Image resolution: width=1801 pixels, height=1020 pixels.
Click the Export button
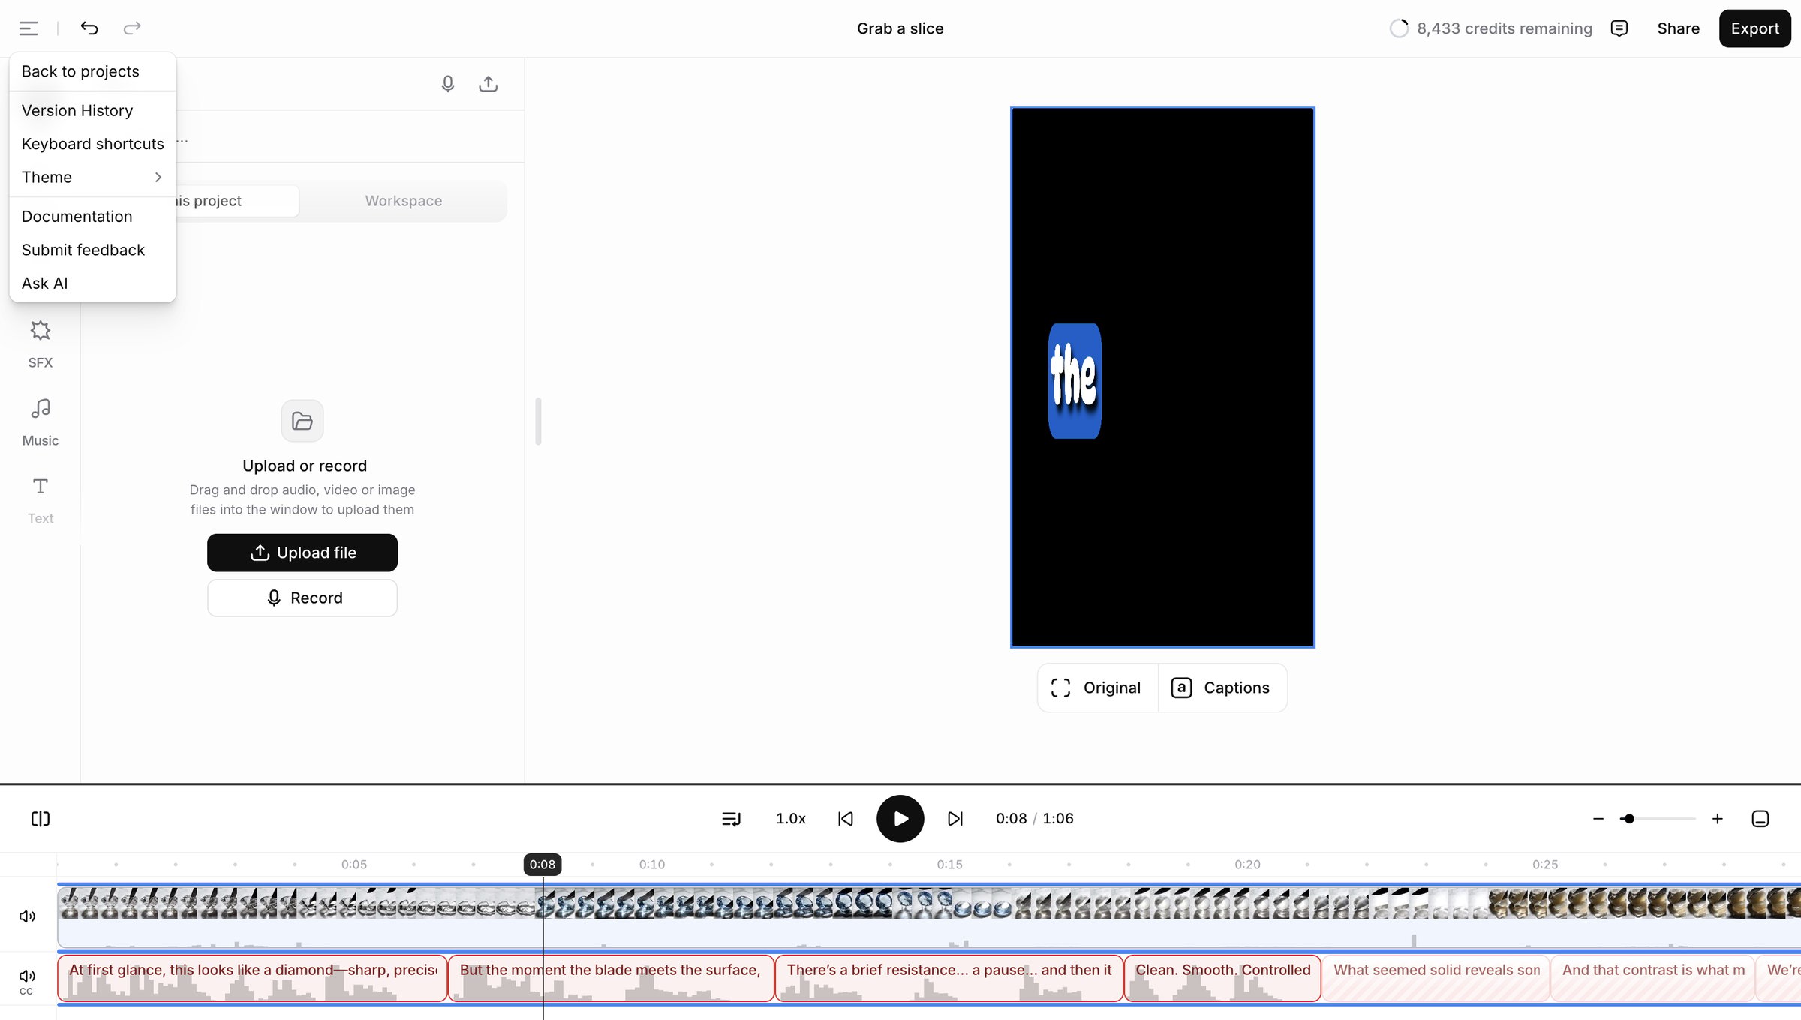click(x=1754, y=28)
